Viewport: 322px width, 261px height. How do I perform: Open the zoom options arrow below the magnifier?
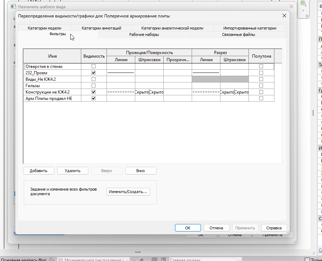(x=303, y=10)
